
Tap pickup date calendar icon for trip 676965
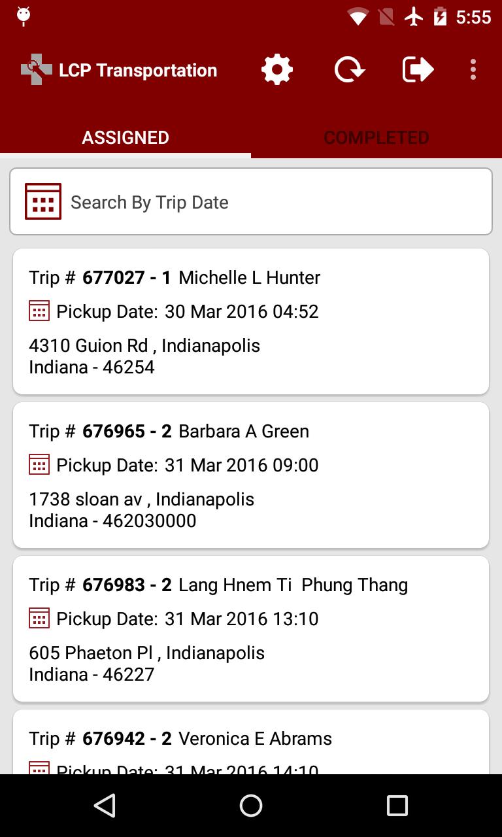39,465
